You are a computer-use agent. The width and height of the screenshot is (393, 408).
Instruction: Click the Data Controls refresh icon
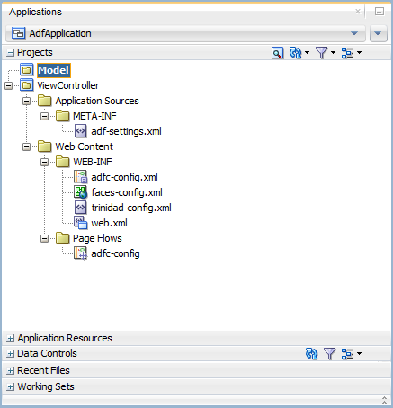click(x=312, y=354)
